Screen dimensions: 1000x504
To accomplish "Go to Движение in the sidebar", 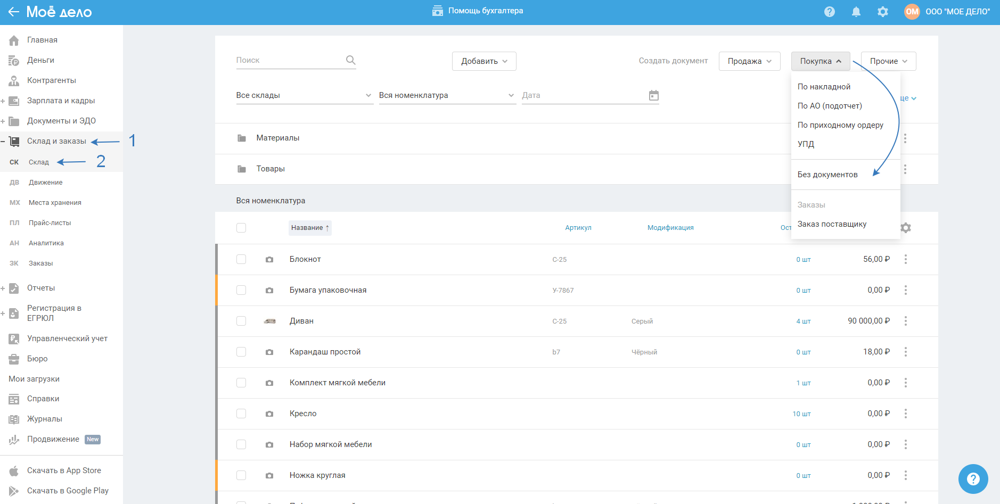I will (x=46, y=183).
